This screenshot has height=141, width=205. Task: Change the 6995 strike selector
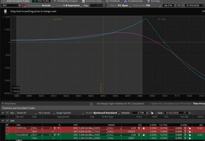101,128
